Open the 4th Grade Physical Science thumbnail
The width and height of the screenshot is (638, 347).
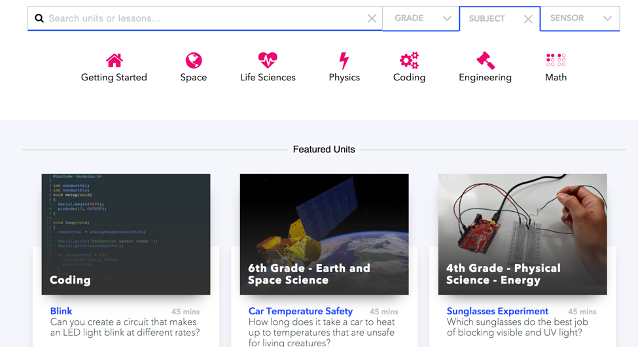click(522, 234)
